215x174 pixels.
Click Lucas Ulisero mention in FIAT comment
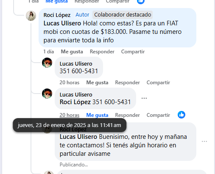click(62, 23)
